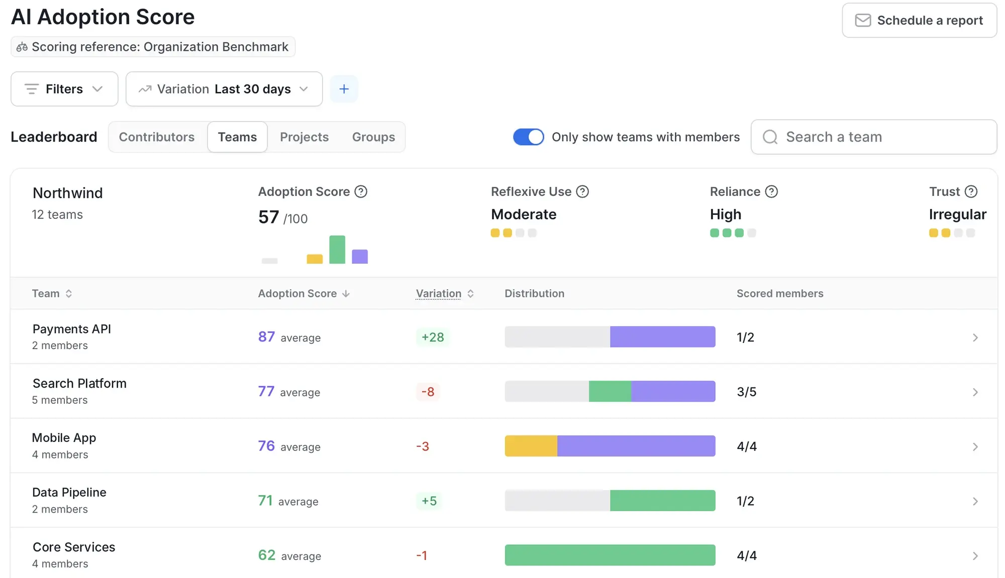Open Reflexive Use help icon
This screenshot has height=578, width=1005.
coord(582,192)
